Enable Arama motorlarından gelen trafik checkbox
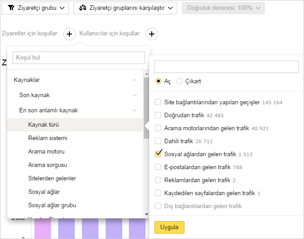This screenshot has width=304, height=239. tap(158, 128)
